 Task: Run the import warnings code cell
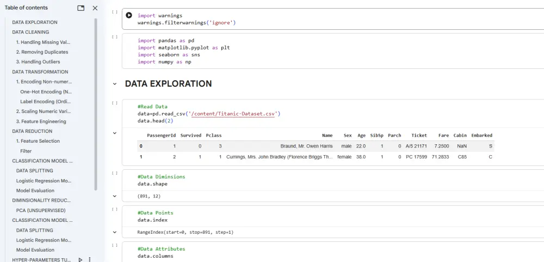click(x=129, y=16)
